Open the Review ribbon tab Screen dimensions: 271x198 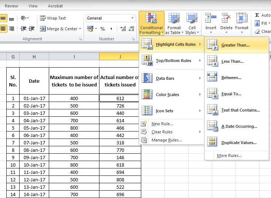(11, 6)
